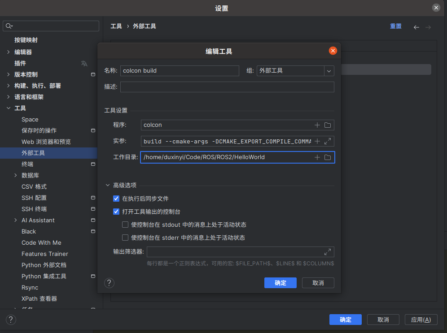Click the 工具 breadcrumb in header

pos(116,26)
